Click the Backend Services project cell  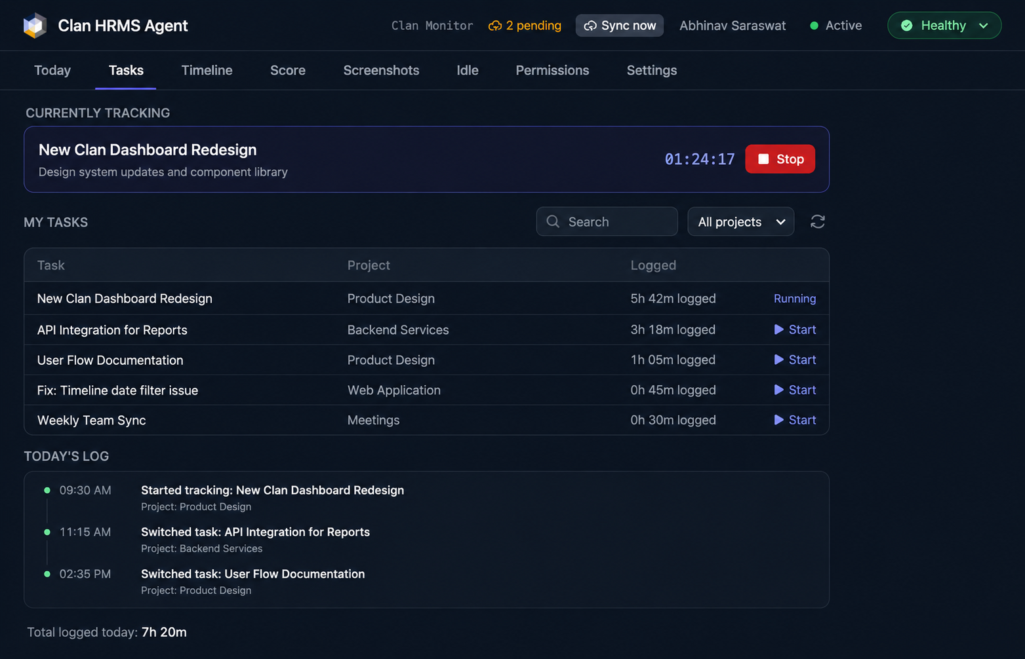coord(398,329)
